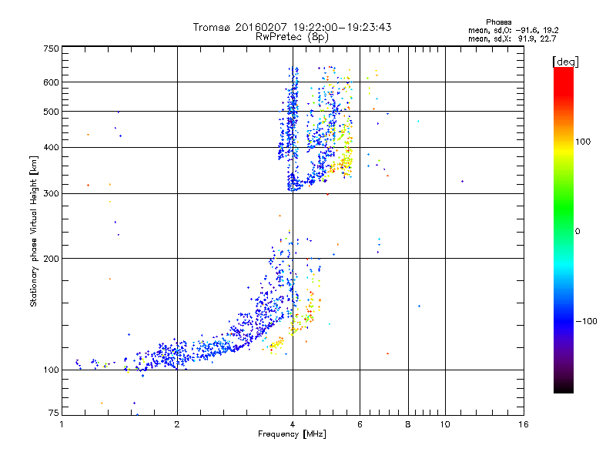Click the x-axis tick label "2"
Viewport: 616px width, 462px height.
click(177, 424)
